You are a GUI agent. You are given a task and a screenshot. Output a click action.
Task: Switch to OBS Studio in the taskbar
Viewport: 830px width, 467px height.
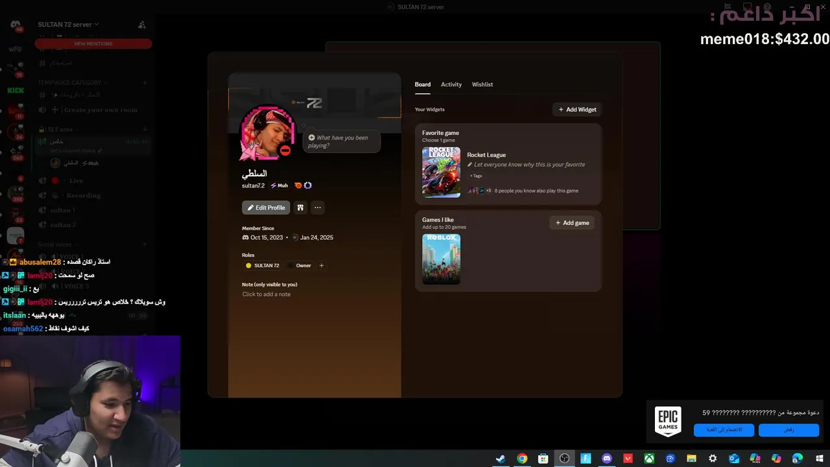[564, 459]
